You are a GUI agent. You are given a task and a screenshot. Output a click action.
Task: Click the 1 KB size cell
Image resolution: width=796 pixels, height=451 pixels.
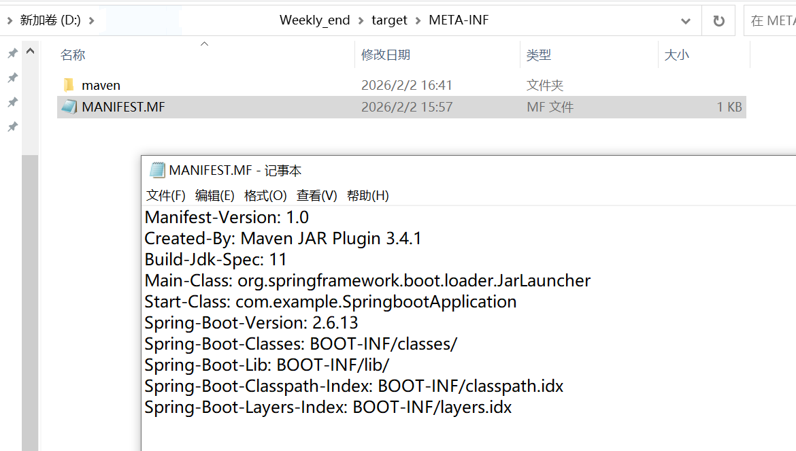(x=729, y=107)
